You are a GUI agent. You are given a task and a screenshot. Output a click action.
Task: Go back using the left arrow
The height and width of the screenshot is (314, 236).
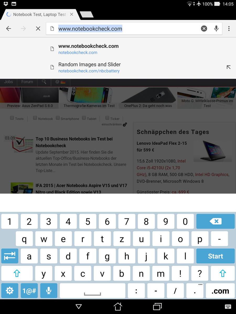click(9, 29)
